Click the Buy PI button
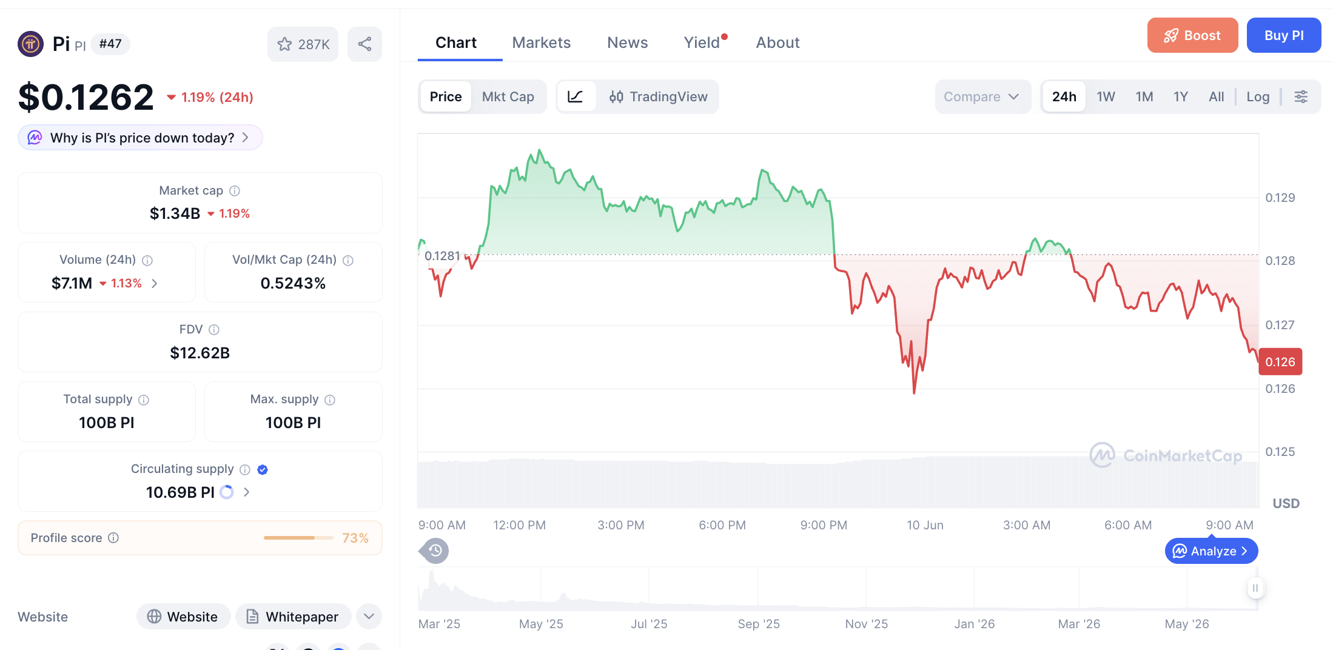 tap(1284, 35)
